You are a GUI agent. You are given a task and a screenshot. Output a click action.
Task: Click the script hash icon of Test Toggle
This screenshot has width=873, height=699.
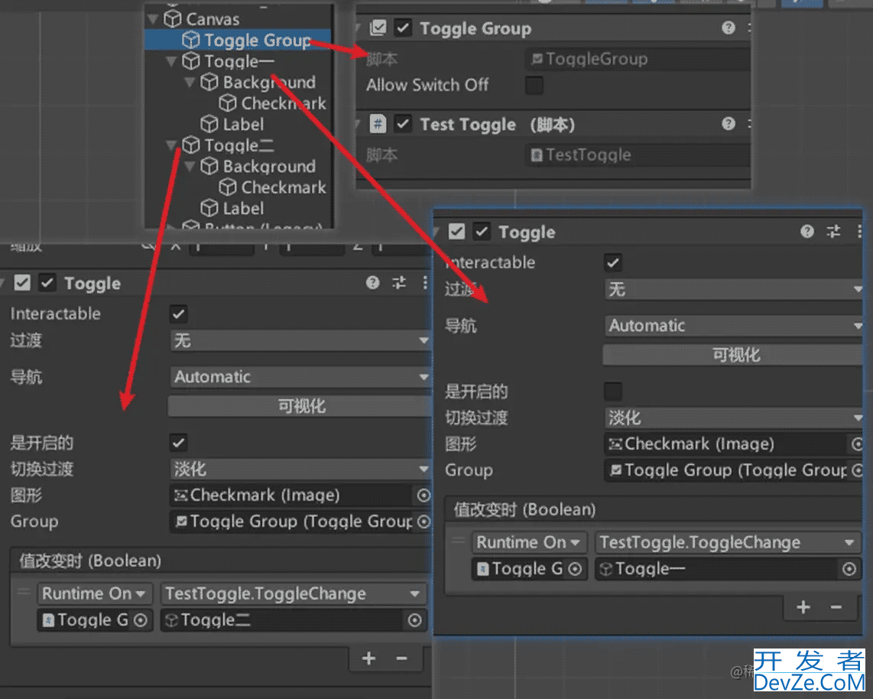[378, 124]
